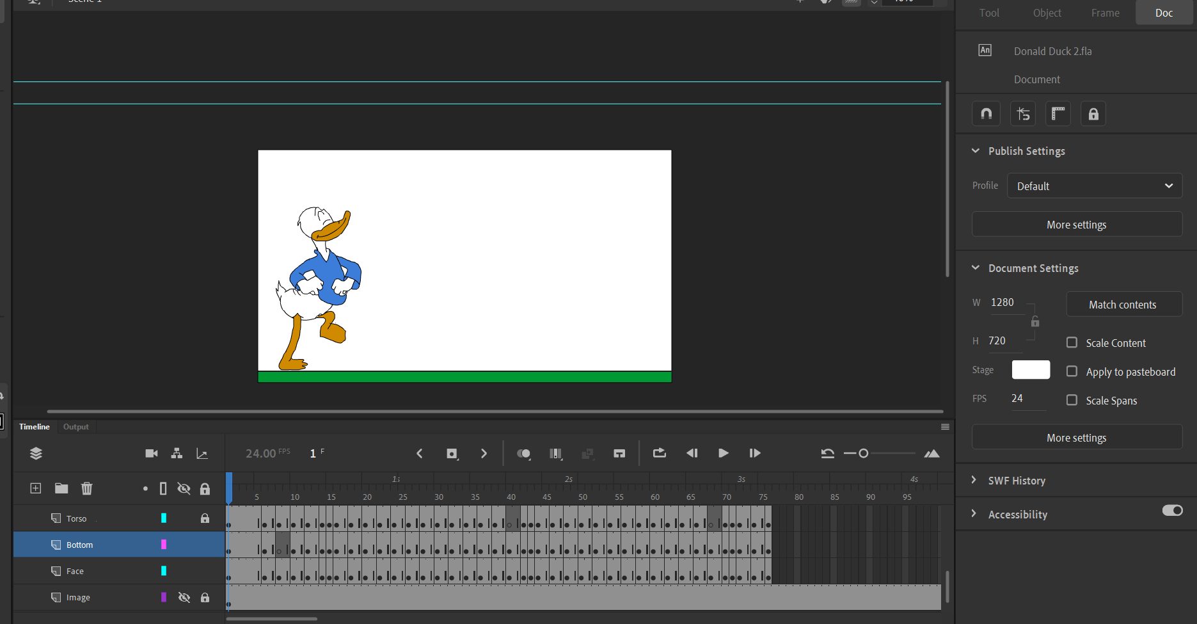Turn off the Accessibility toggle
The height and width of the screenshot is (624, 1197).
[1172, 511]
